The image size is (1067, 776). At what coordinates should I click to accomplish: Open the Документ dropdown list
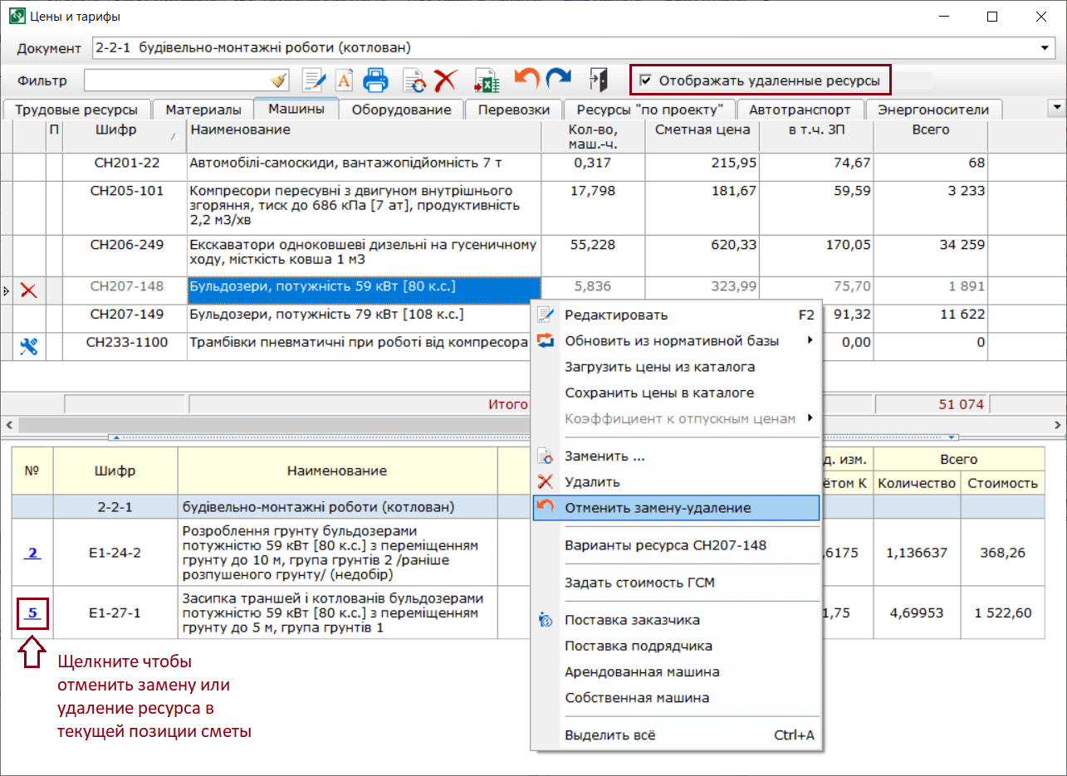pyautogui.click(x=1045, y=48)
